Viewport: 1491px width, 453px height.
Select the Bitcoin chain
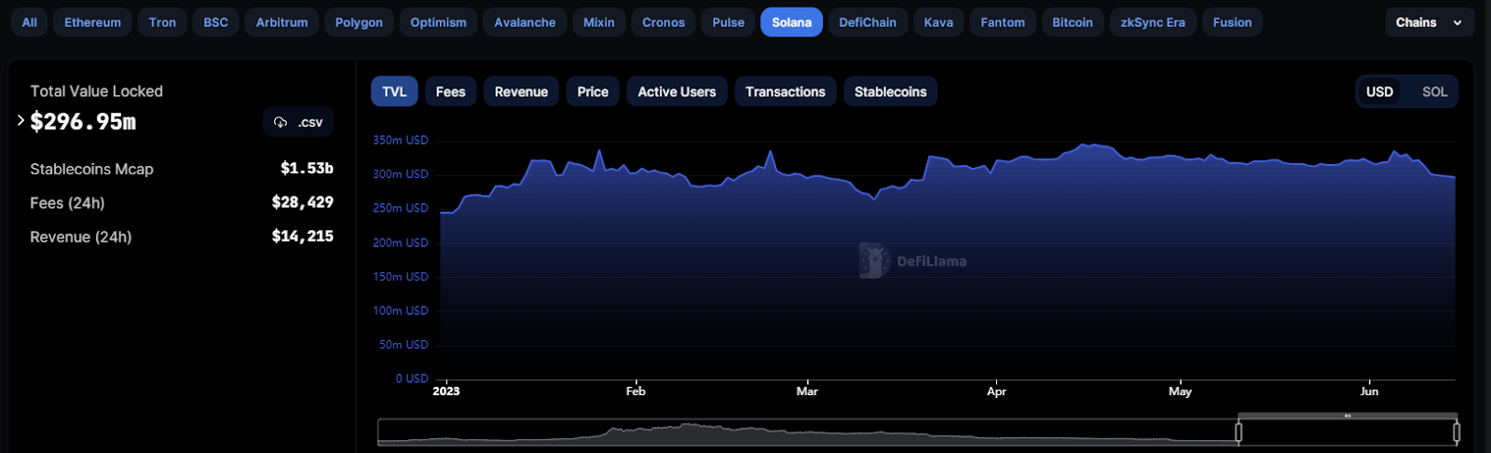1073,22
